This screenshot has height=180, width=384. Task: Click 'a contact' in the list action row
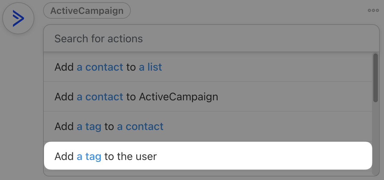[x=100, y=67]
